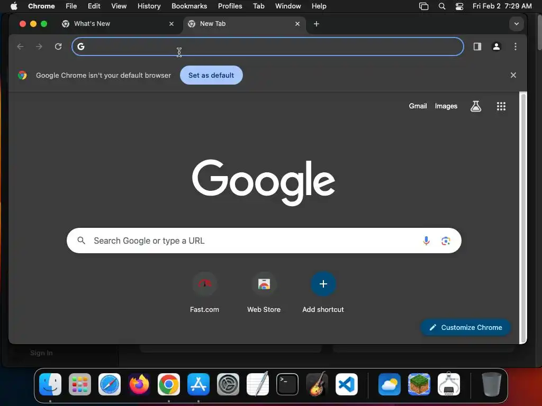The width and height of the screenshot is (542, 406).
Task: Click Chrome icon in the Dock
Action: [x=169, y=384]
